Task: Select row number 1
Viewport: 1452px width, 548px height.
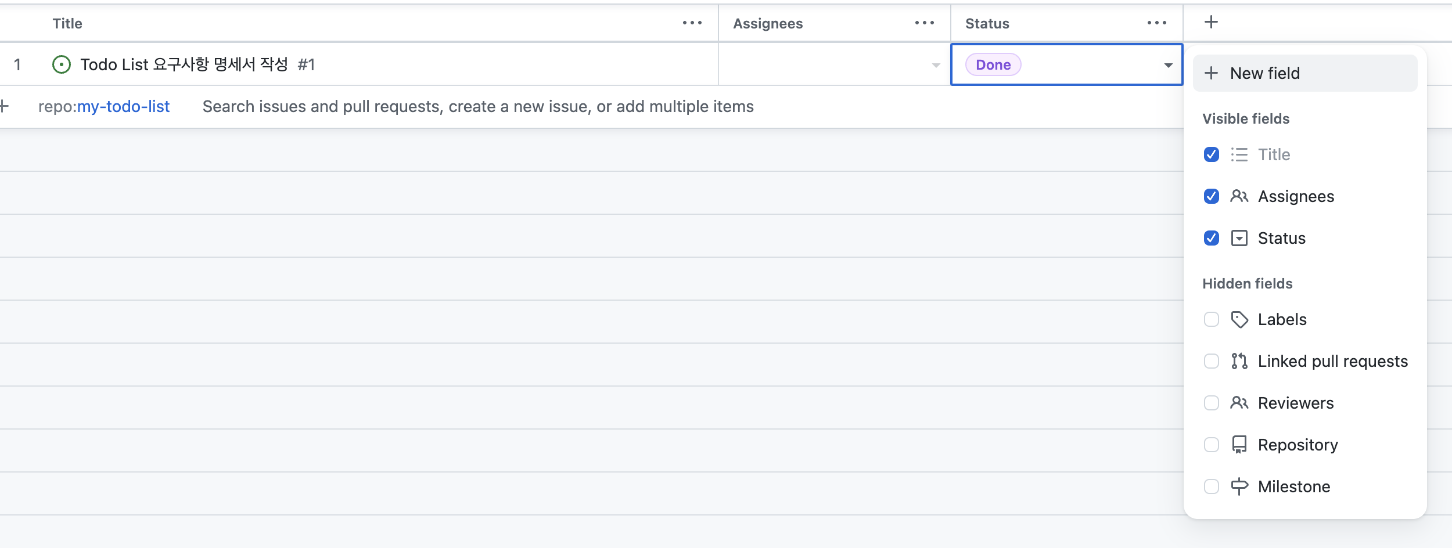Action: coord(17,64)
